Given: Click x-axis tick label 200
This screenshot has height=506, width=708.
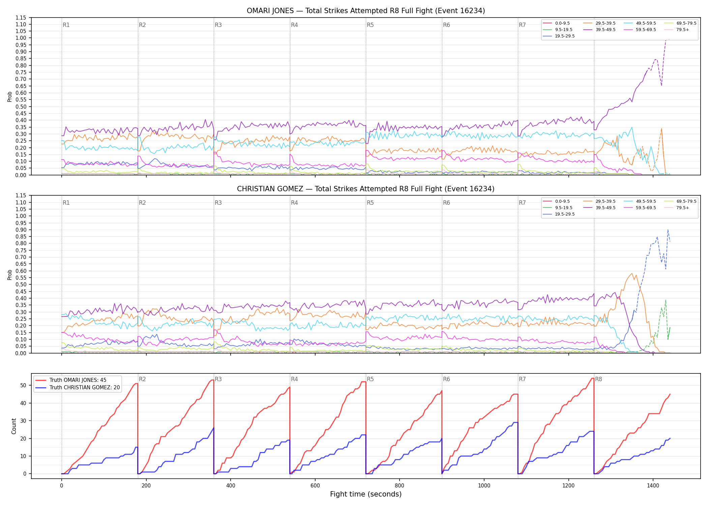Looking at the screenshot, I should [146, 486].
